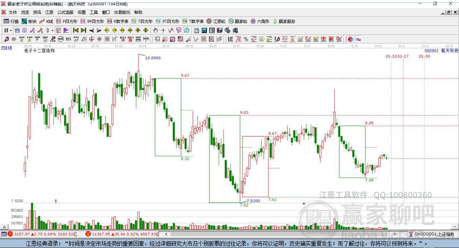Open the 工具 menu
This screenshot has width=459, height=248.
coord(94,12)
